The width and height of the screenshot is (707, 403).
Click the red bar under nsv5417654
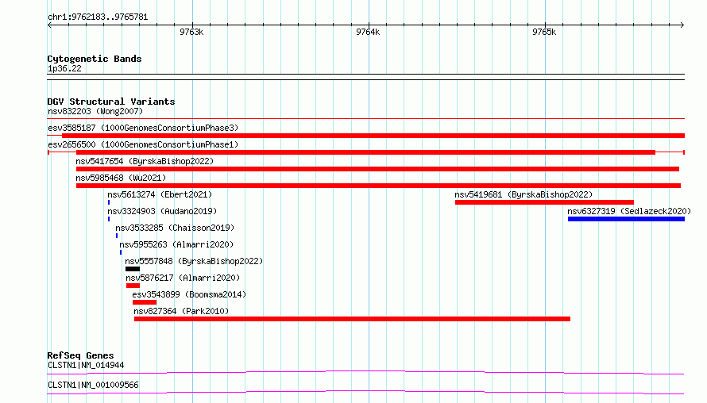tap(377, 169)
